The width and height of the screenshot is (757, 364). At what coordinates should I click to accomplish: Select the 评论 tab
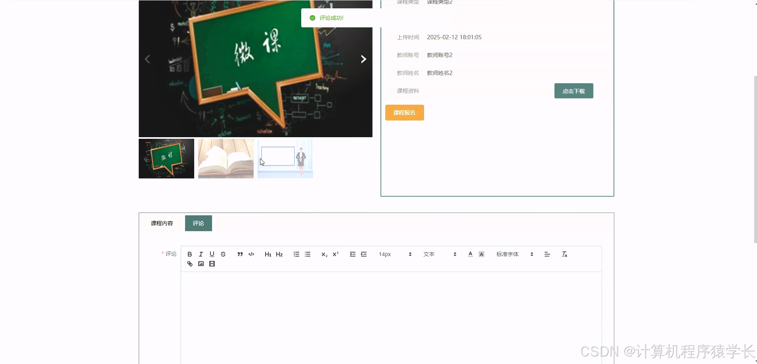198,223
